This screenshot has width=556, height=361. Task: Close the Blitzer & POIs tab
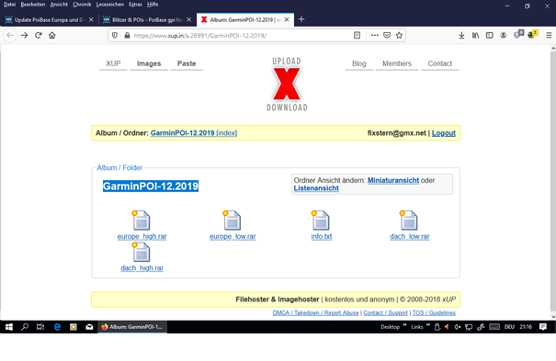[188, 19]
